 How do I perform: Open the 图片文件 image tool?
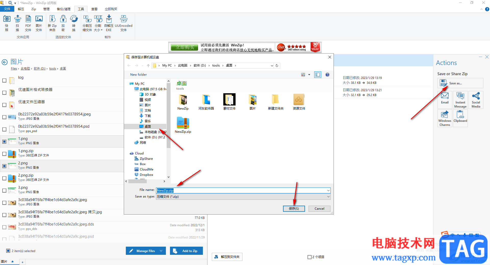[x=39, y=23]
